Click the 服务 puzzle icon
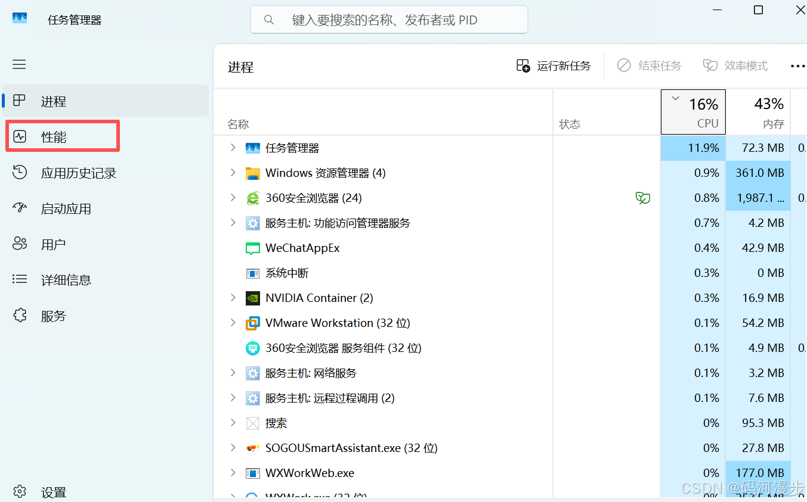The image size is (807, 502). click(x=20, y=316)
